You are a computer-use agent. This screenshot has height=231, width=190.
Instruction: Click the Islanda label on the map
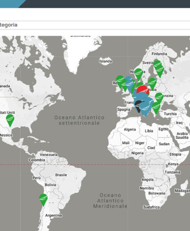pos(106,61)
